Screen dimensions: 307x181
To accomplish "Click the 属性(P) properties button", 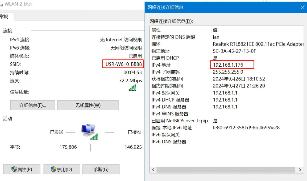I will (x=22, y=170).
